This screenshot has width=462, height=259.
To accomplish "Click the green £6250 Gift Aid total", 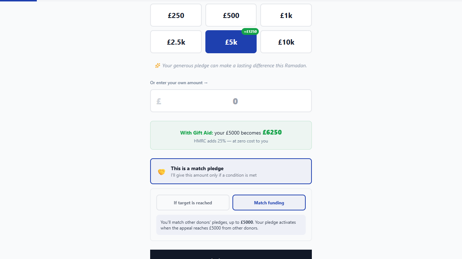I will pyautogui.click(x=272, y=132).
